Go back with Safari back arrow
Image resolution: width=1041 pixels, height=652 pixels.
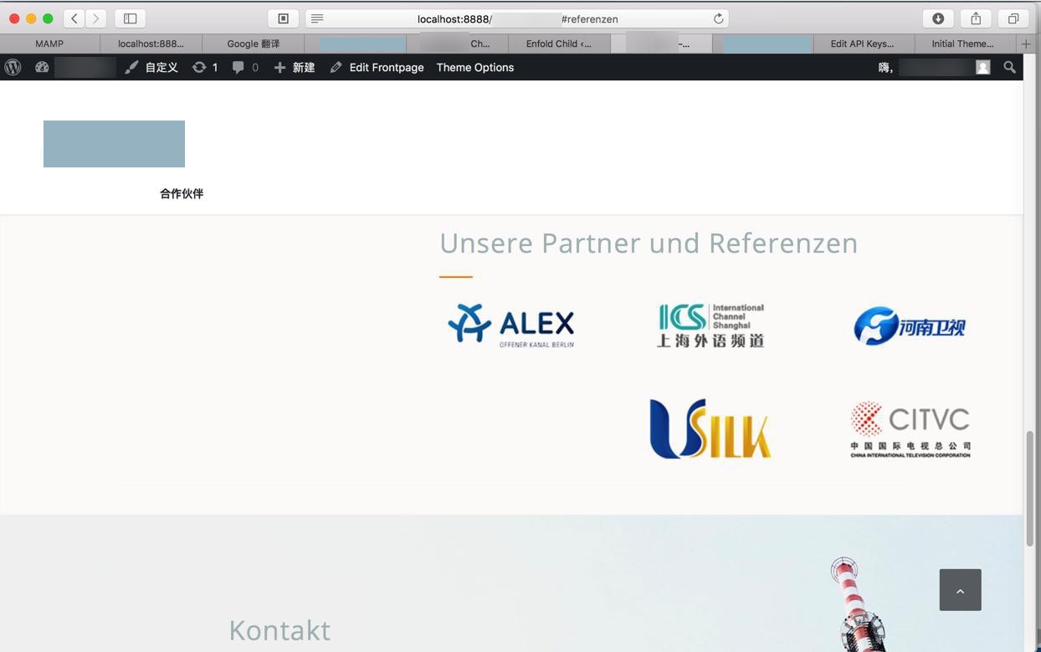(x=74, y=18)
